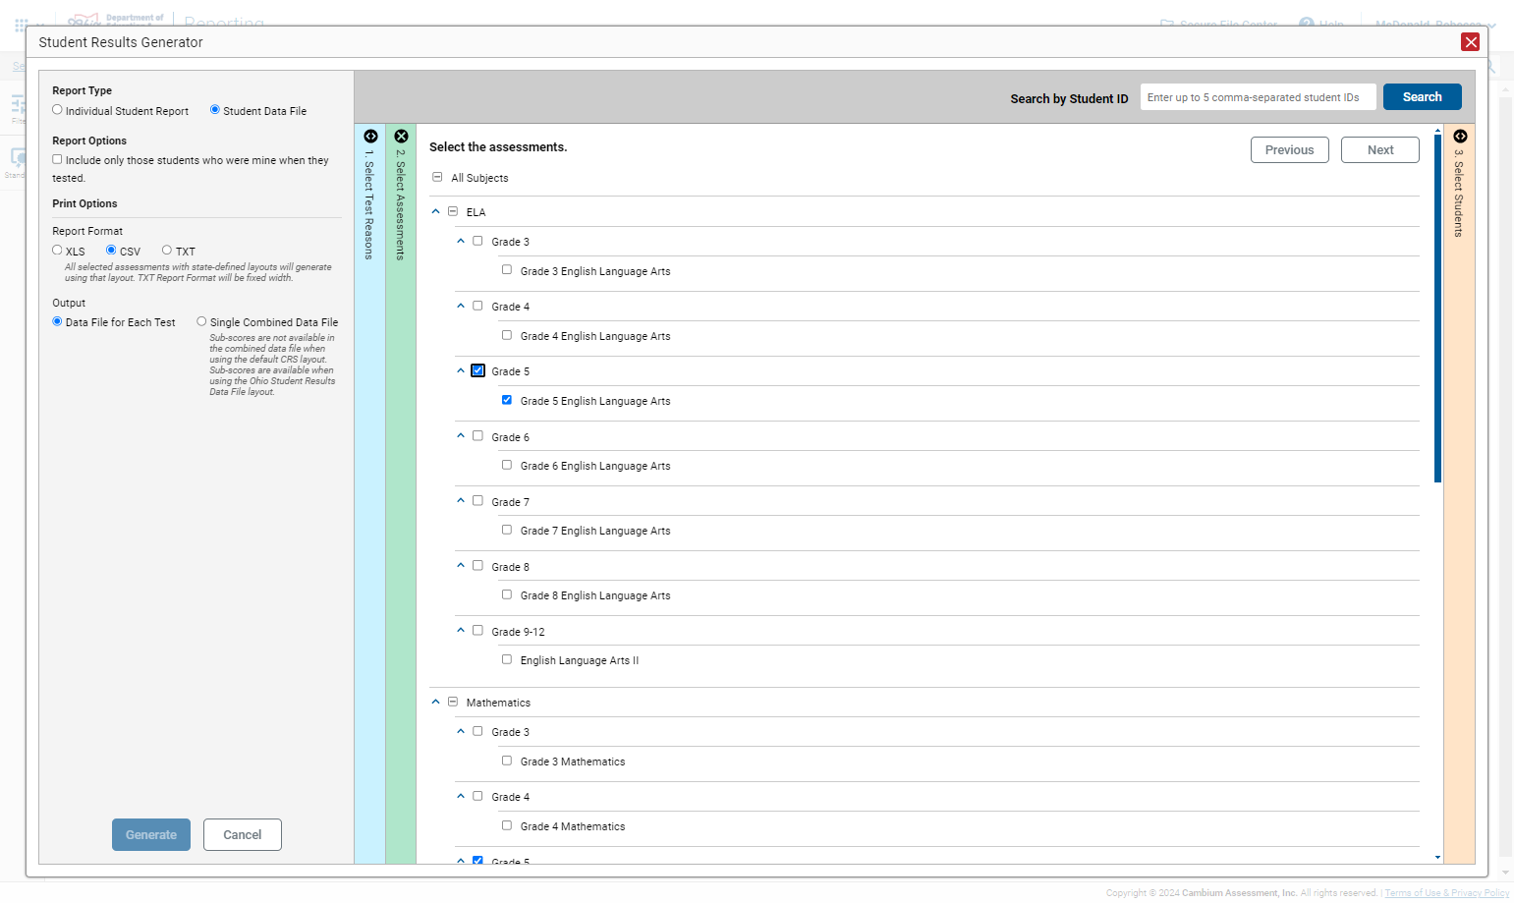Open Terms of Use & Privacy Policy

(x=1446, y=893)
